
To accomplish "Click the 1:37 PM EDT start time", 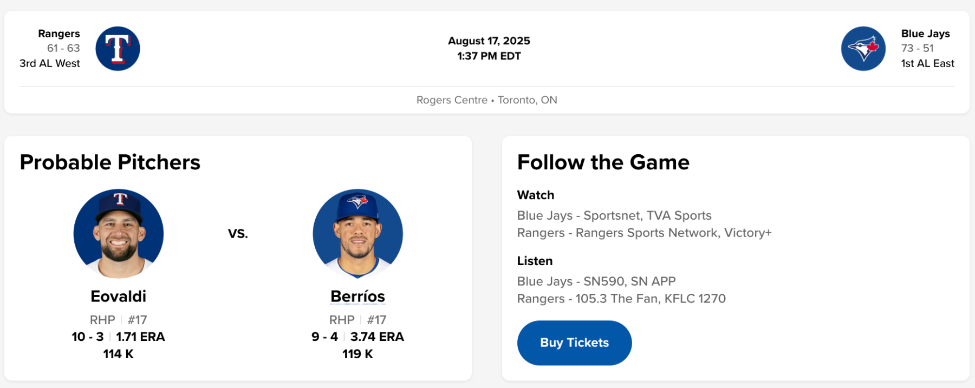I will point(489,56).
